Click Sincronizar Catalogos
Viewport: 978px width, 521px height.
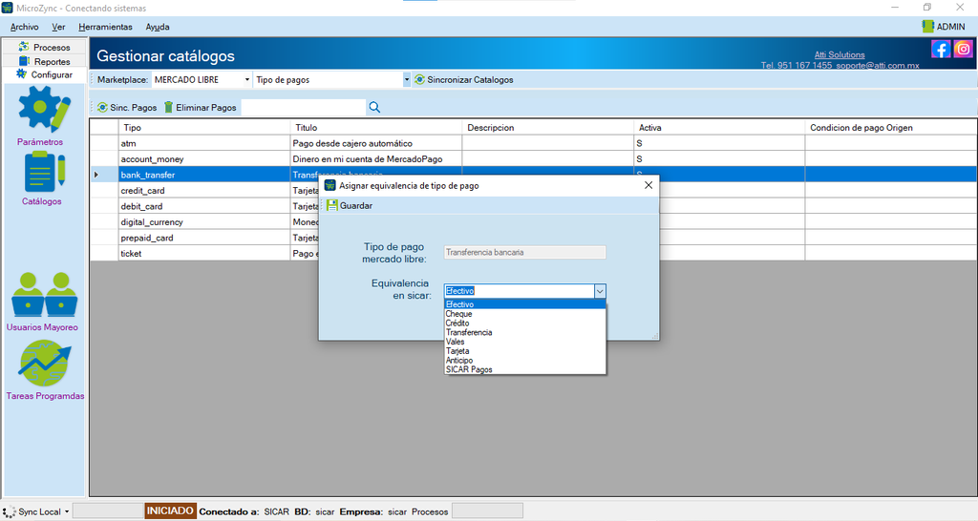tap(464, 80)
